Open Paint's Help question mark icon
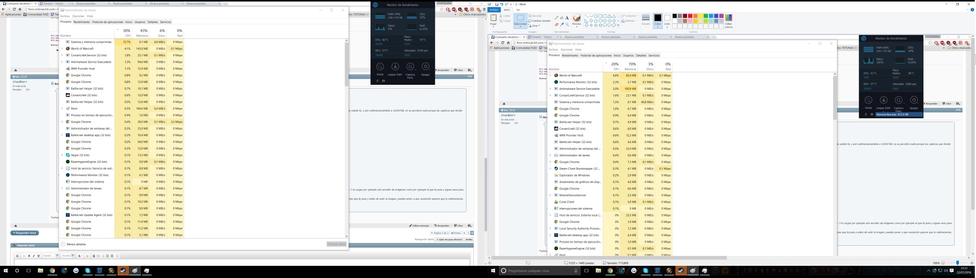The height and width of the screenshot is (278, 976). 972,10
